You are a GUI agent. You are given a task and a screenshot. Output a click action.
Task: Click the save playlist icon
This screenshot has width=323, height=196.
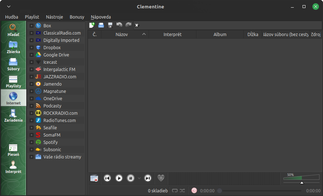click(110, 25)
